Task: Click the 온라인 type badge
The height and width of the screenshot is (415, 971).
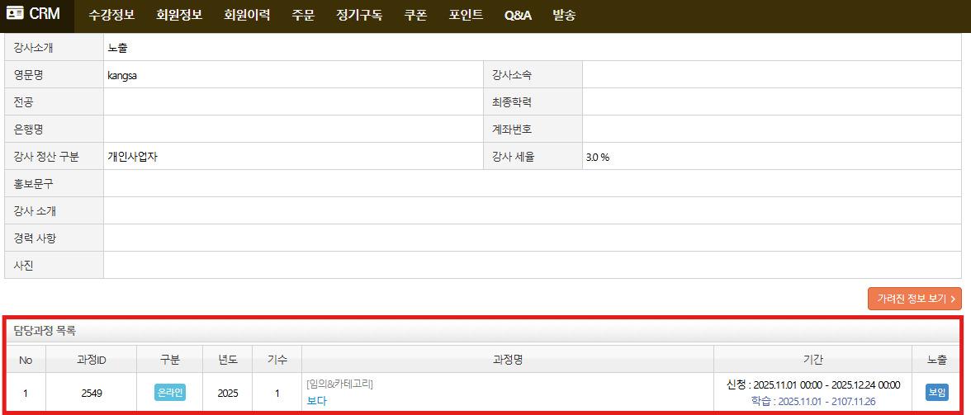Action: pyautogui.click(x=170, y=393)
